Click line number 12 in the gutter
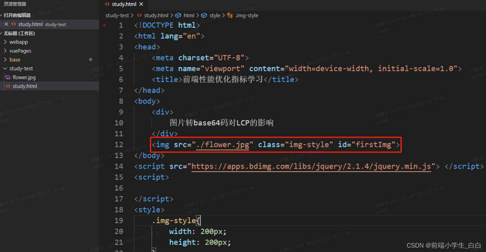 pyautogui.click(x=119, y=145)
